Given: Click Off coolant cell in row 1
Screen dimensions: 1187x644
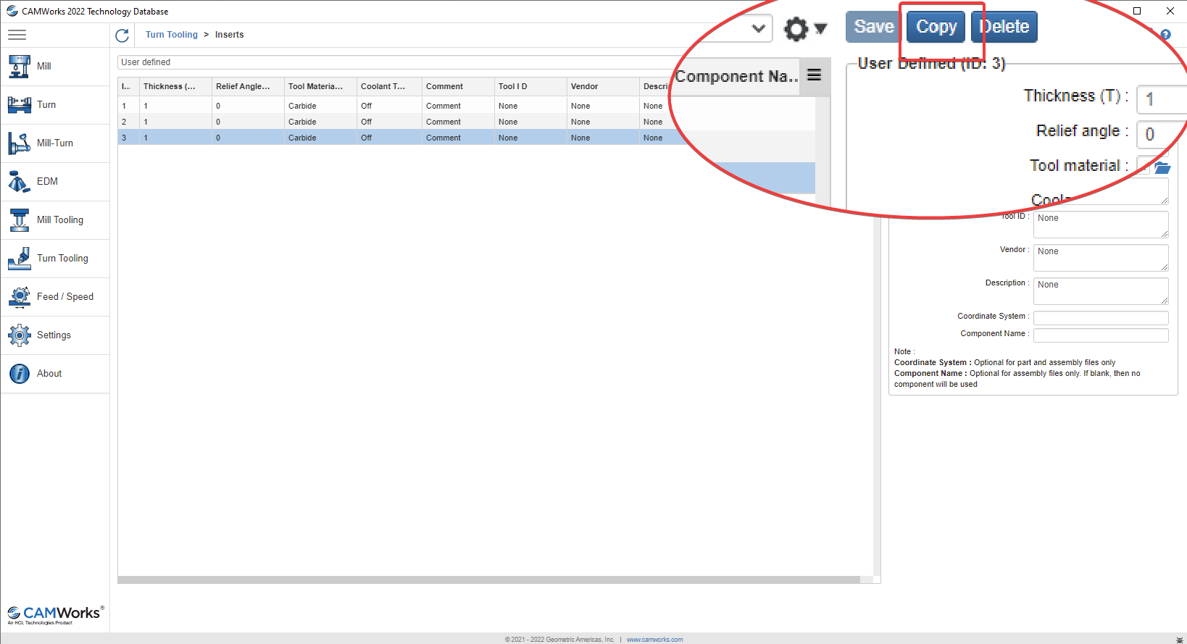Looking at the screenshot, I should pos(389,106).
